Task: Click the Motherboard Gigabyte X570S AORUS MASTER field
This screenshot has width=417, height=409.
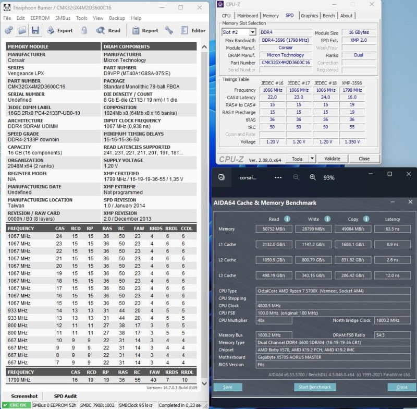Action: coord(333,357)
